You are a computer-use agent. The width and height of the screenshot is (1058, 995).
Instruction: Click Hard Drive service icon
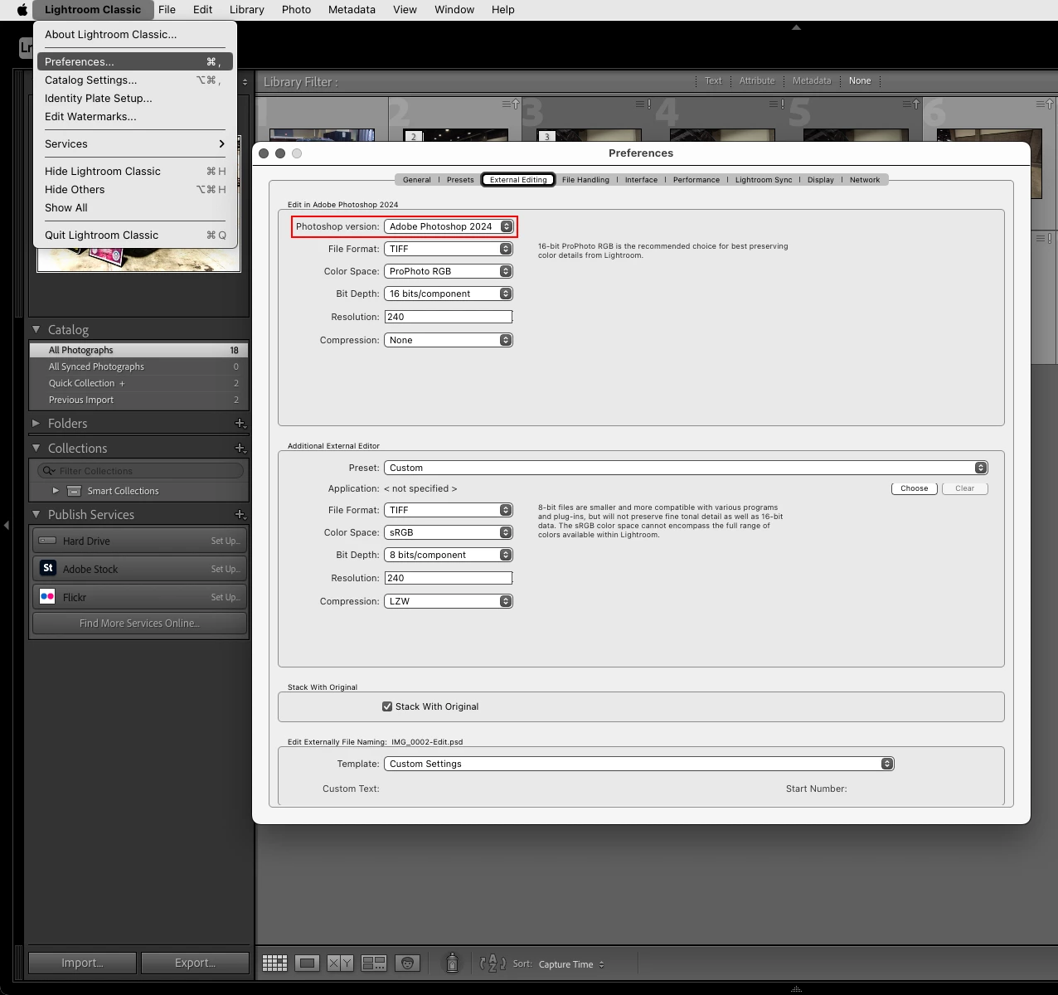click(47, 541)
